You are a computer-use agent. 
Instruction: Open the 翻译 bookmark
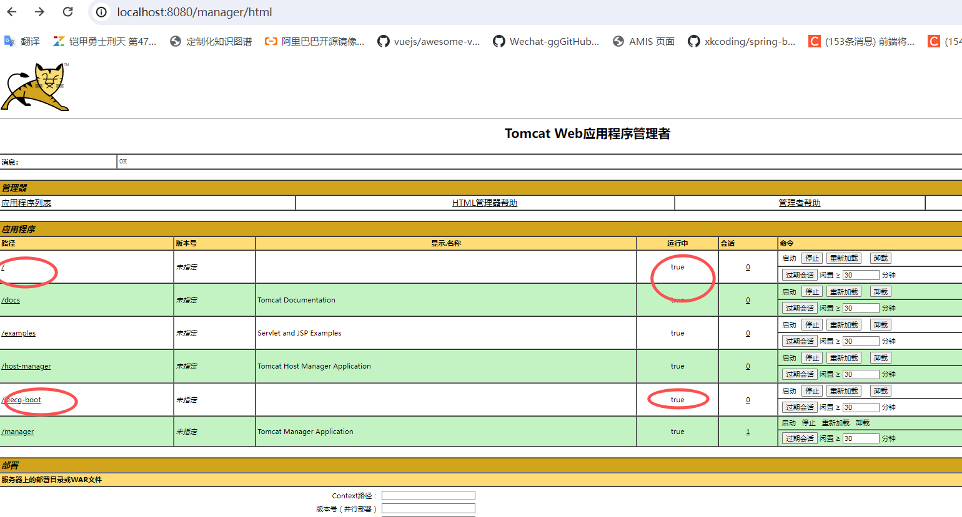coord(22,41)
